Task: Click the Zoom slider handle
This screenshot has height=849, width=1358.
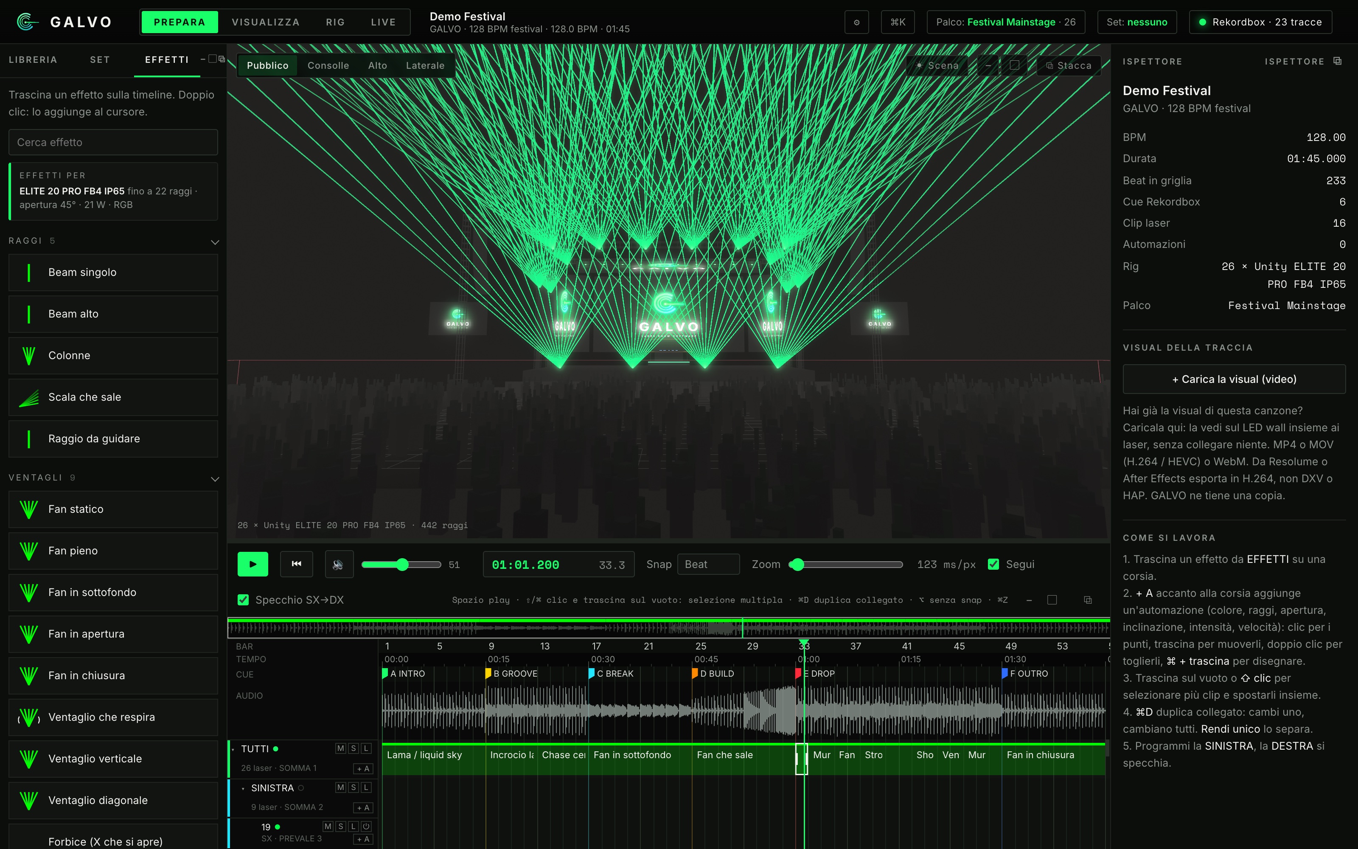Action: [x=797, y=564]
